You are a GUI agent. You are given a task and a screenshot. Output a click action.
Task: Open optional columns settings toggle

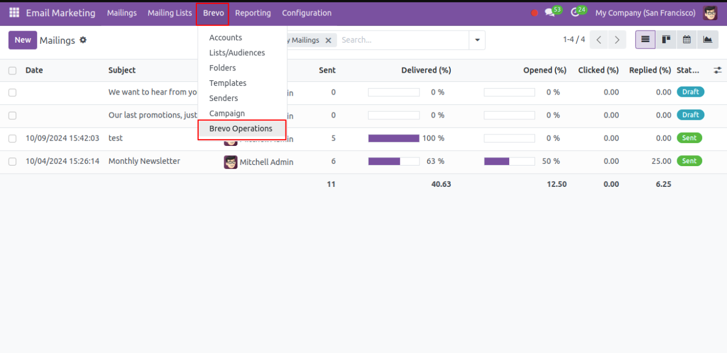[717, 70]
